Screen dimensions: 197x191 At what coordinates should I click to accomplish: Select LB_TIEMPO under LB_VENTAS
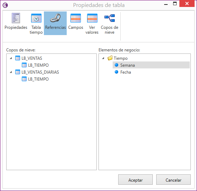[35, 65]
